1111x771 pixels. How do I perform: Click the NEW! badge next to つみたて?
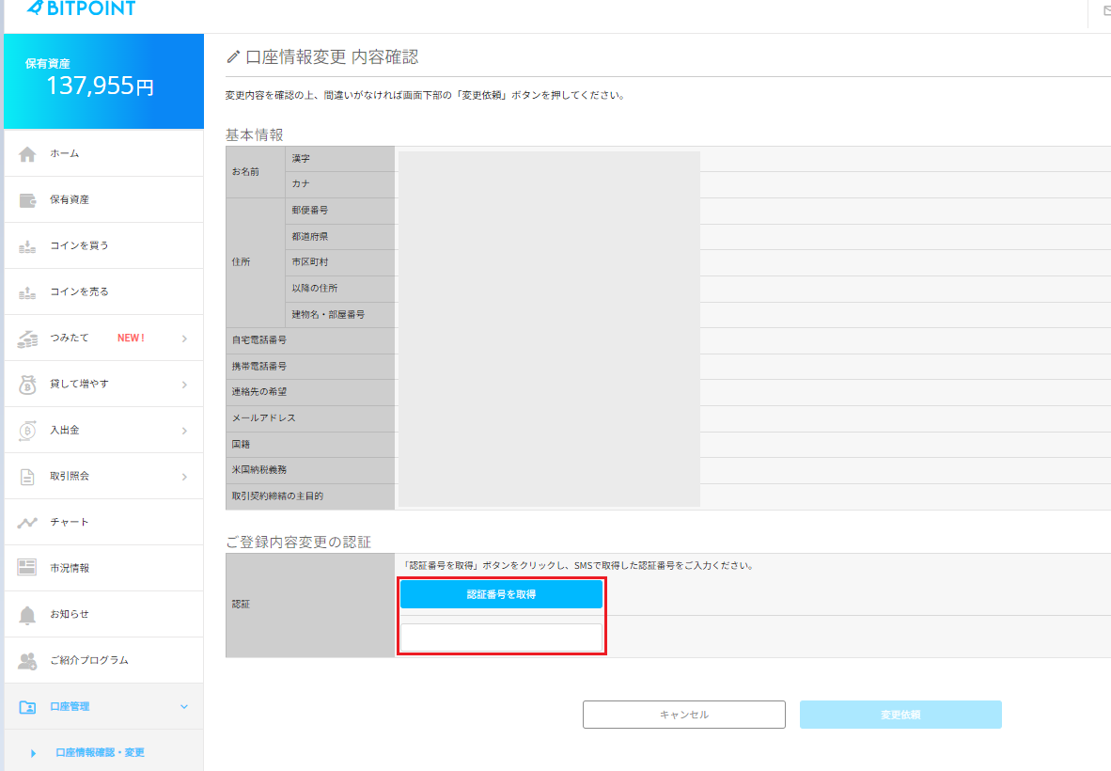(x=131, y=338)
